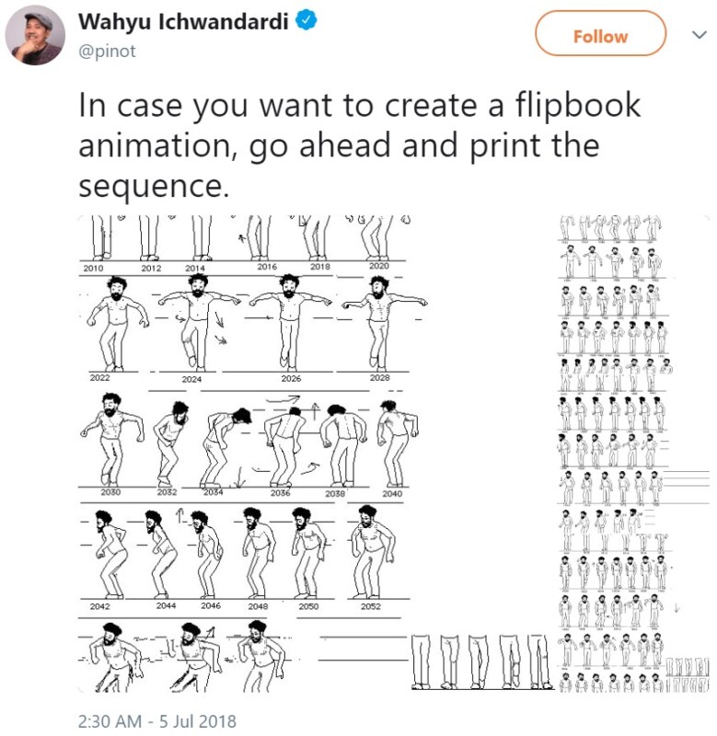The width and height of the screenshot is (717, 736).
Task: Click the 2:30 AM - 5 Jul 2018 timestamp
Action: pos(156,721)
